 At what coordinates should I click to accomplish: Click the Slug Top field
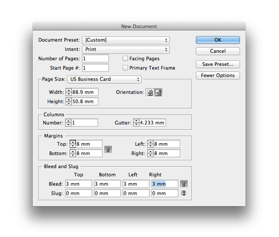79,193
